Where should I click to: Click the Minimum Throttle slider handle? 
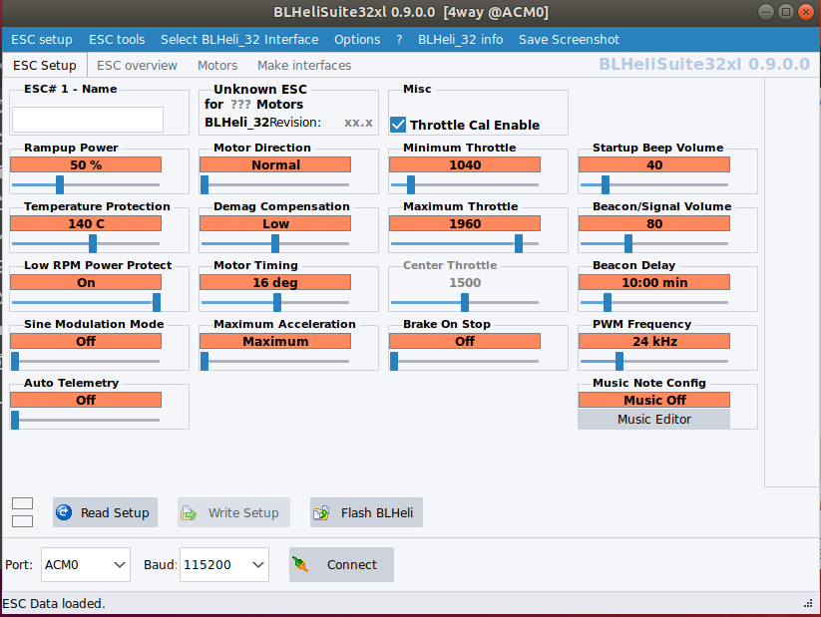point(411,184)
